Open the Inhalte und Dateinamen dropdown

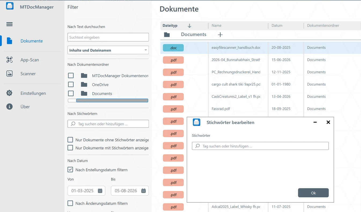pos(108,50)
